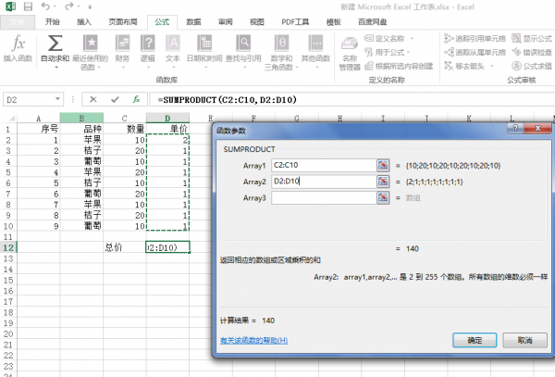The height and width of the screenshot is (377, 555).
Task: Click header cell 单价 in D1
Action: tap(167, 129)
